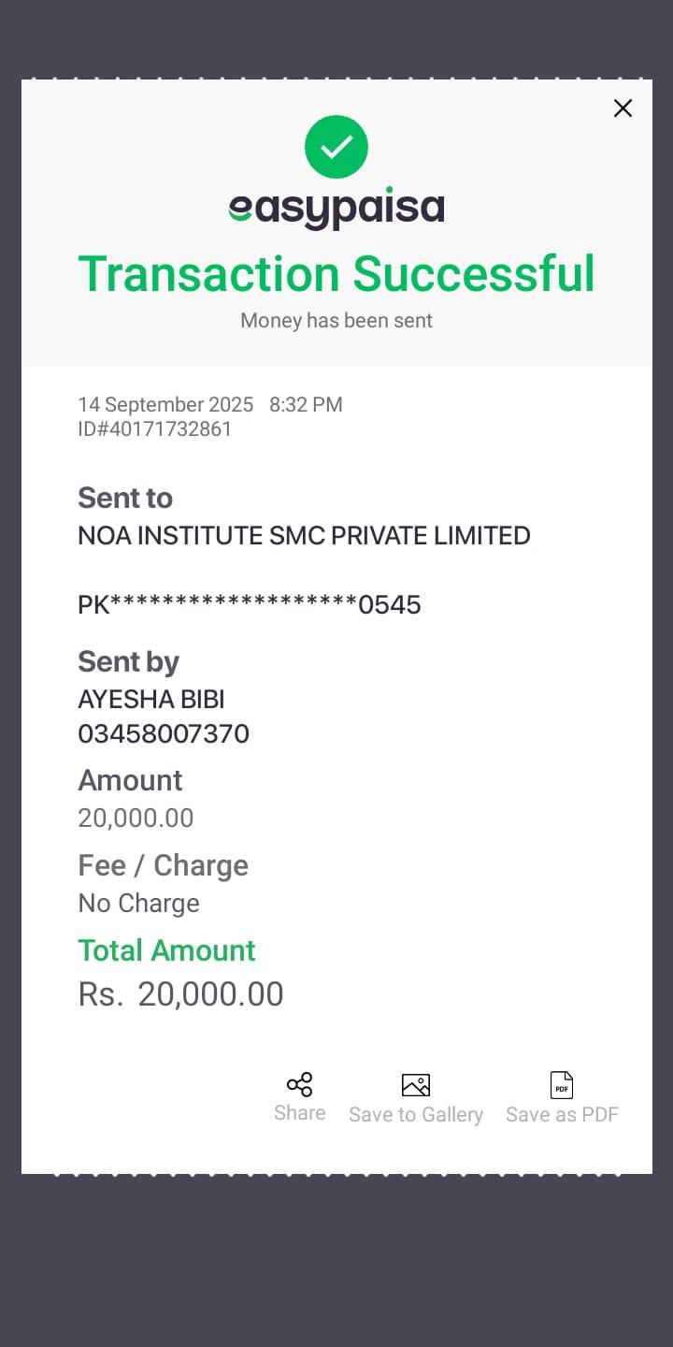Click the Money has been sent message

point(336,321)
